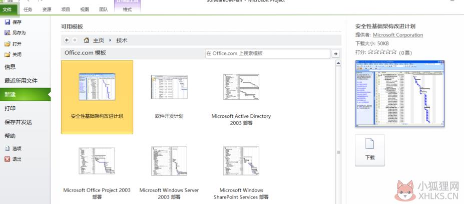This screenshot has width=464, height=204.
Task: Rate template with the first star
Action: point(370,52)
